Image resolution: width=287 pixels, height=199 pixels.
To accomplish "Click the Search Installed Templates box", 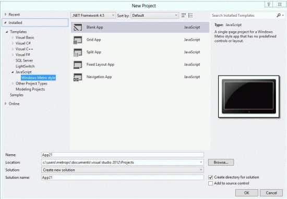I will coord(244,16).
